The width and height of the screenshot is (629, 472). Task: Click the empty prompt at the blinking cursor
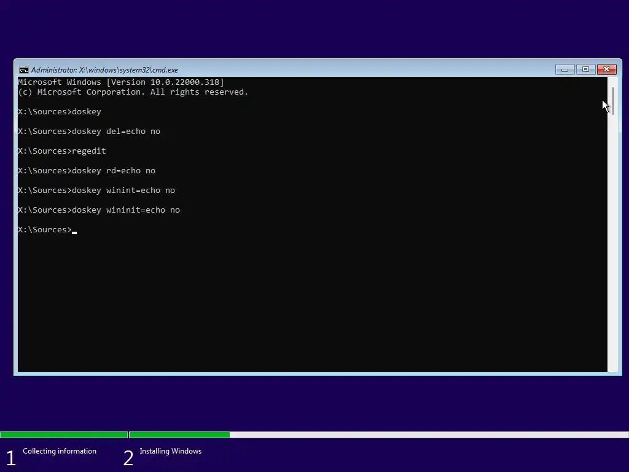coord(47,230)
